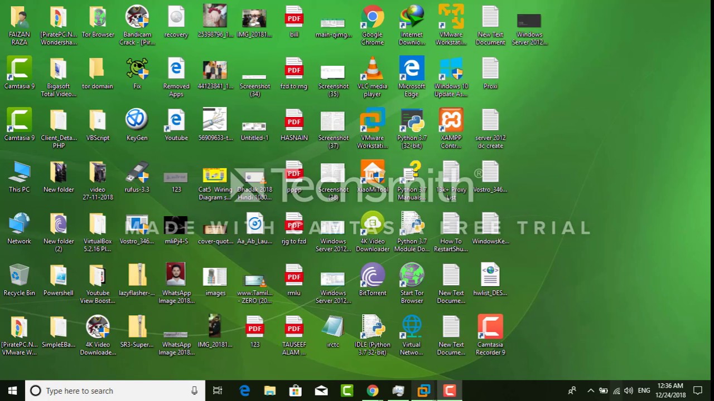Activate the search box microphone
Viewport: 714px width, 401px height.
[194, 390]
